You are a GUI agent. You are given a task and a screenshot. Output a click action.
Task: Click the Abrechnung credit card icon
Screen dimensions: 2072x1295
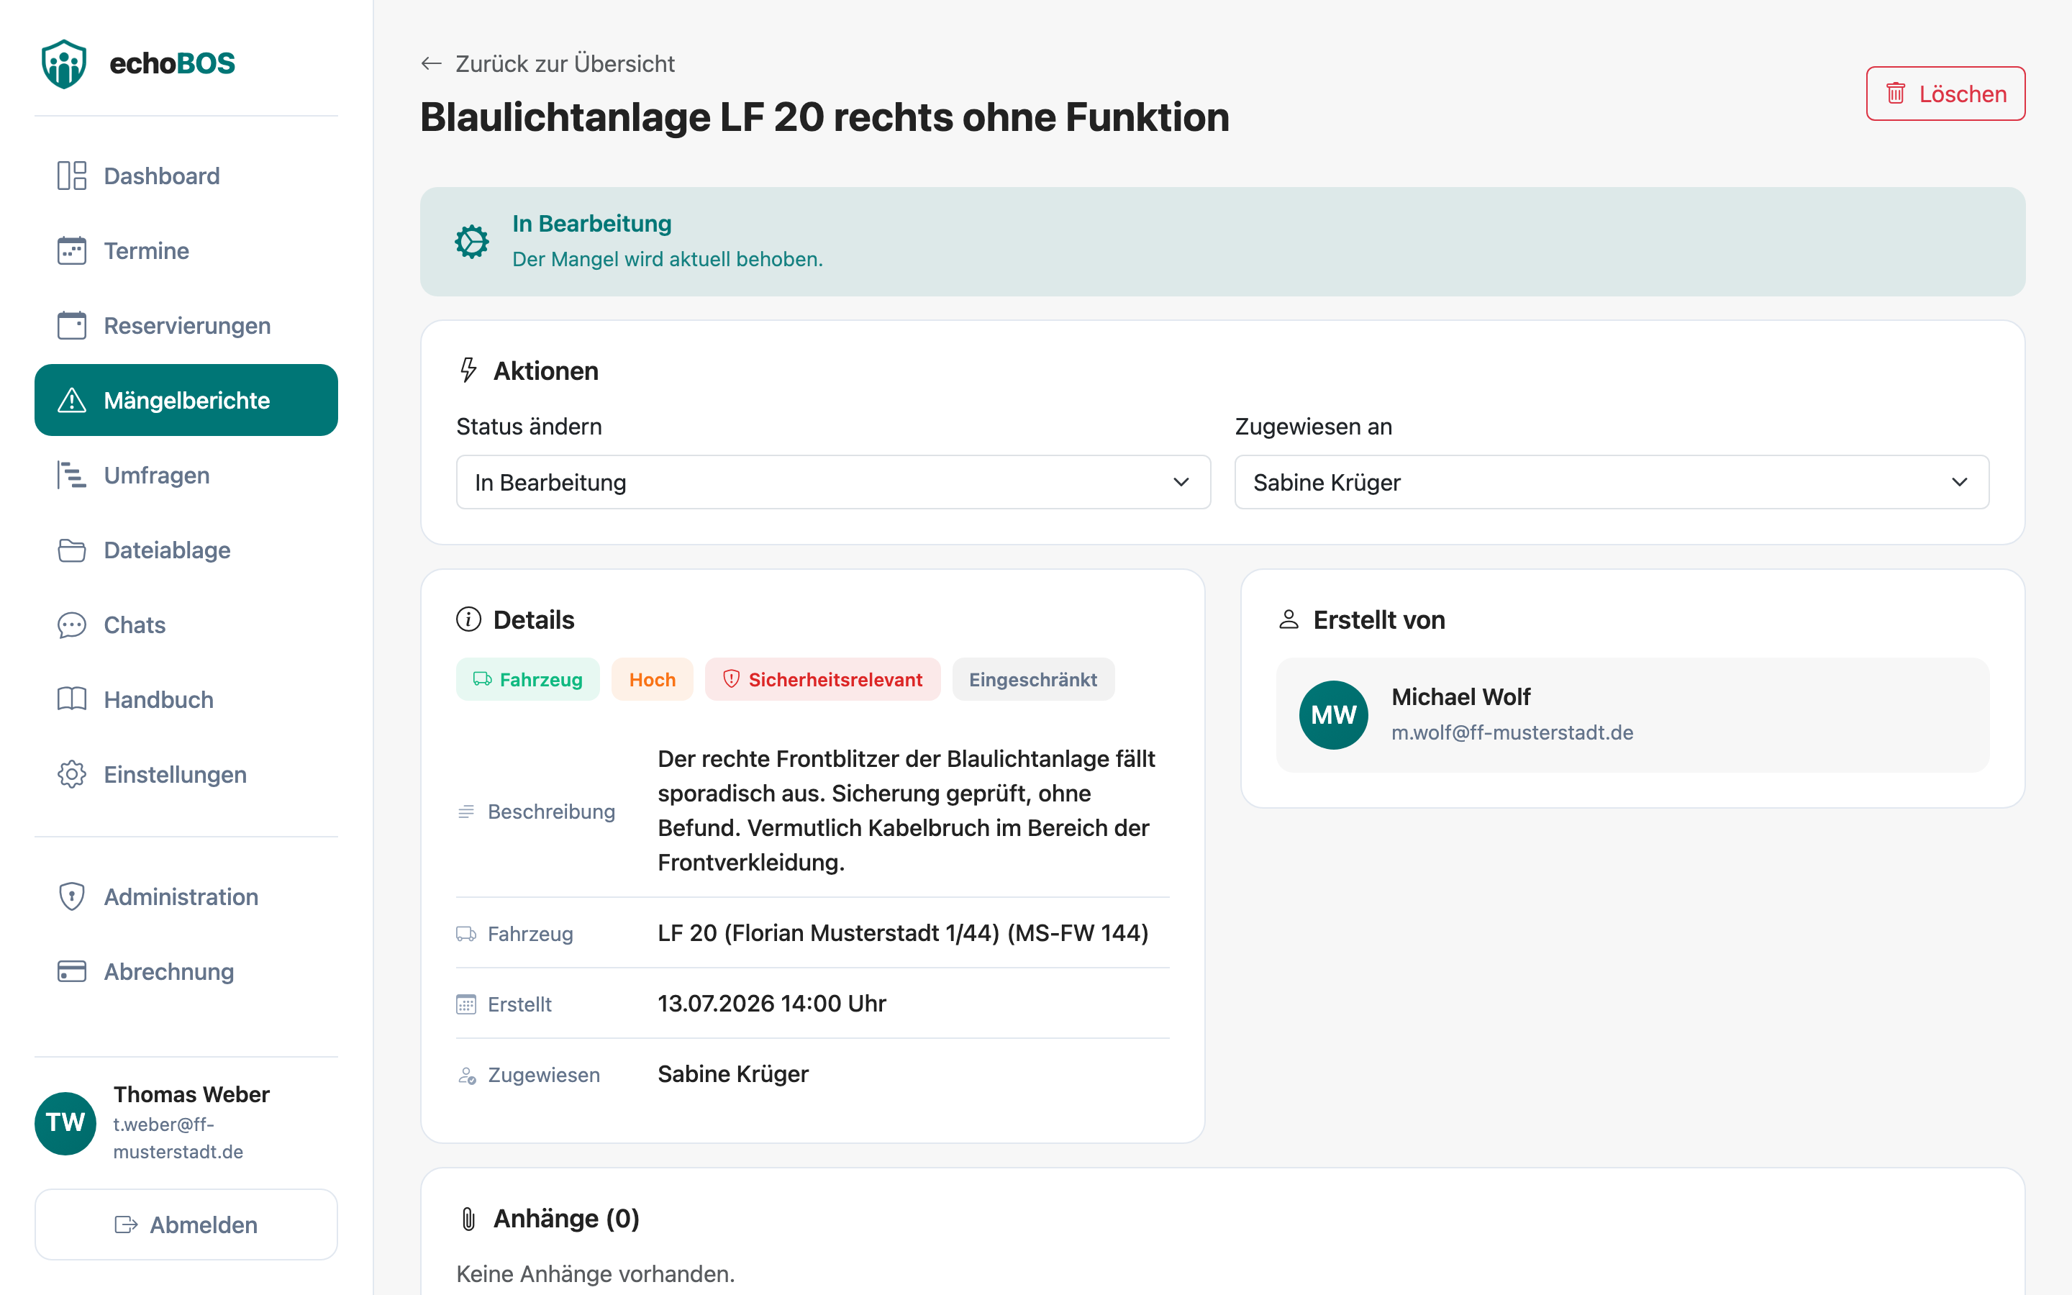click(72, 971)
